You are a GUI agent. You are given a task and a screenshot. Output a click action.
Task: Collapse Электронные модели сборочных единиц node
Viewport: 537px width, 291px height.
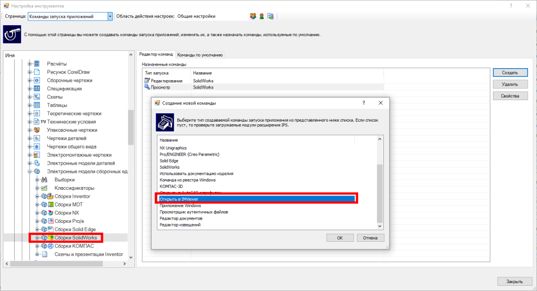tap(30, 171)
